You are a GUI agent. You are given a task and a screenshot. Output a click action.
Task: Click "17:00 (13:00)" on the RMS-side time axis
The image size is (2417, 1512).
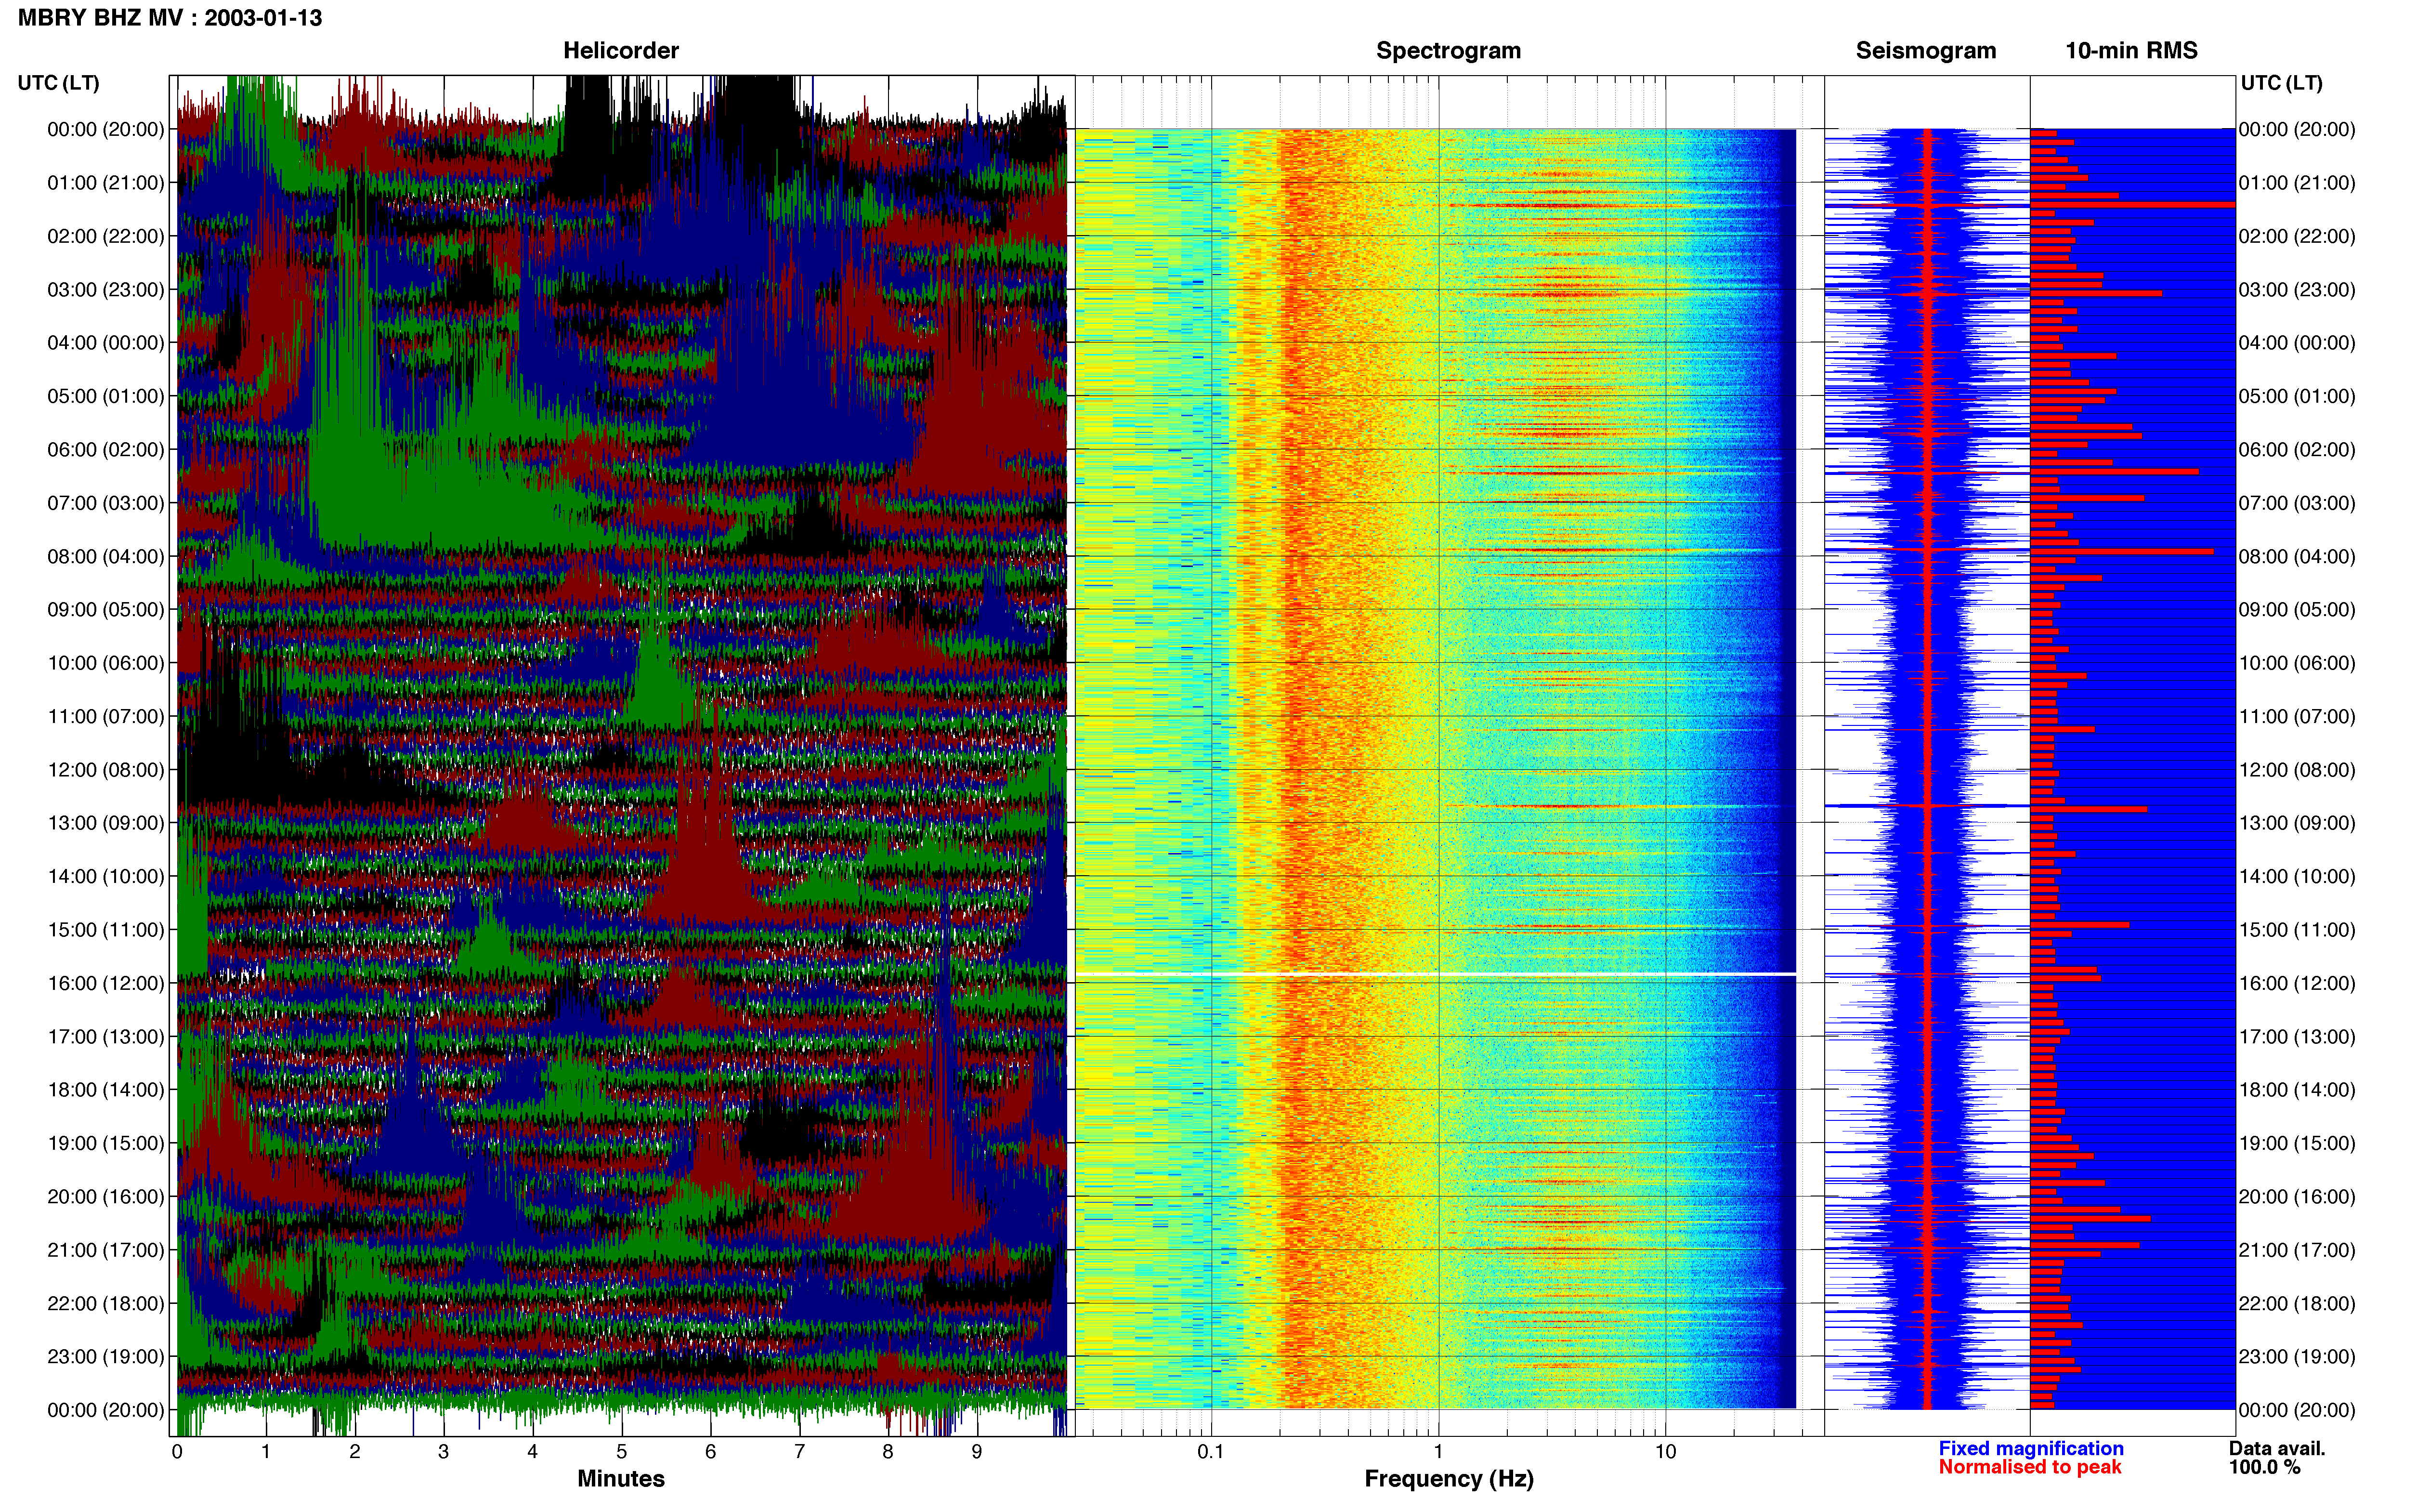point(2297,1037)
